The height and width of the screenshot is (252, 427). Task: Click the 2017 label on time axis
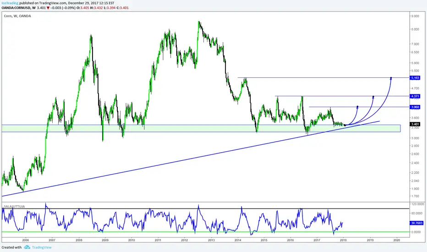[317, 240]
